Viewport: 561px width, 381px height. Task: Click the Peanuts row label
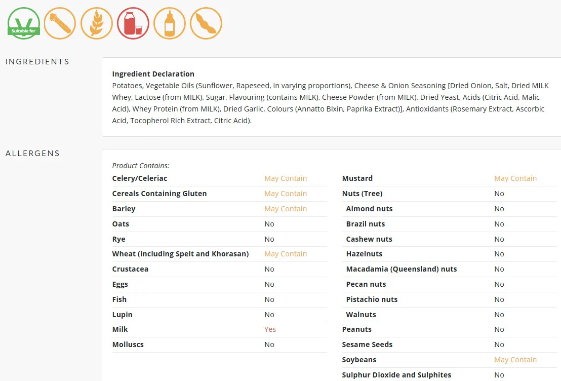357,329
